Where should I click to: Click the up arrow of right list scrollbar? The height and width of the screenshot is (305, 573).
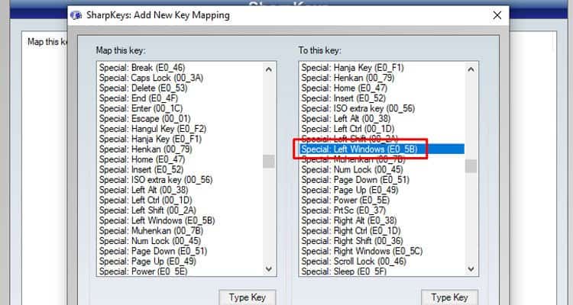click(x=471, y=69)
